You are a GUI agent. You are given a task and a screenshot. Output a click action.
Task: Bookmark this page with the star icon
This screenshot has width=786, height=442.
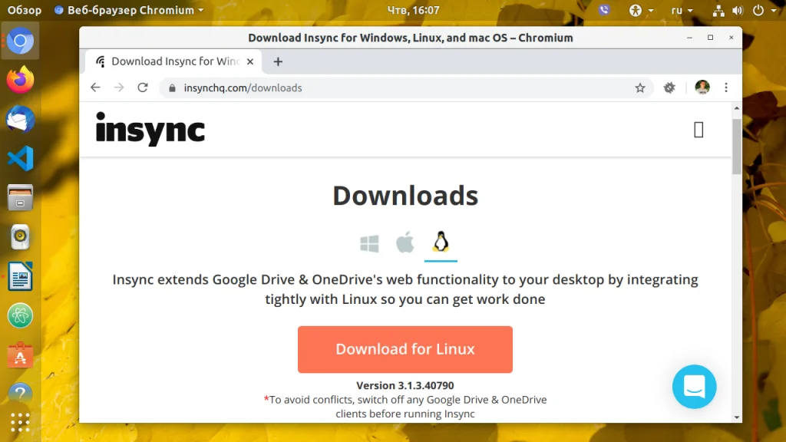pyautogui.click(x=640, y=87)
